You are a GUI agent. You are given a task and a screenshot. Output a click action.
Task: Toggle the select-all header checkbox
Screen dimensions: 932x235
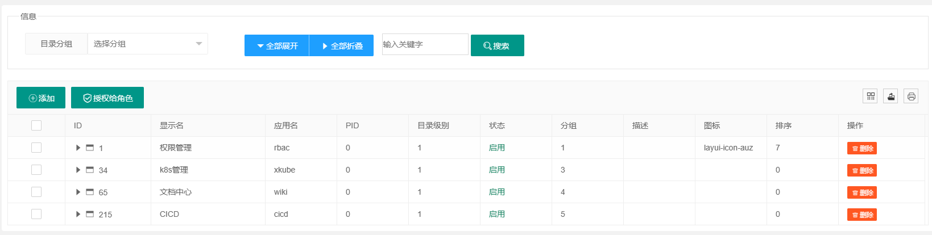36,125
